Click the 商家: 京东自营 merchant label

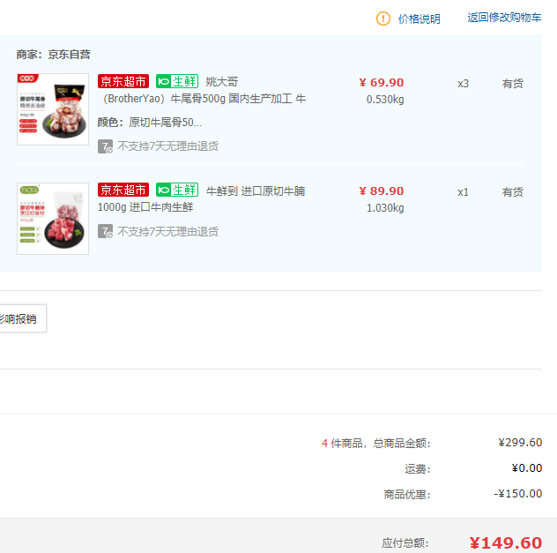pyautogui.click(x=53, y=55)
